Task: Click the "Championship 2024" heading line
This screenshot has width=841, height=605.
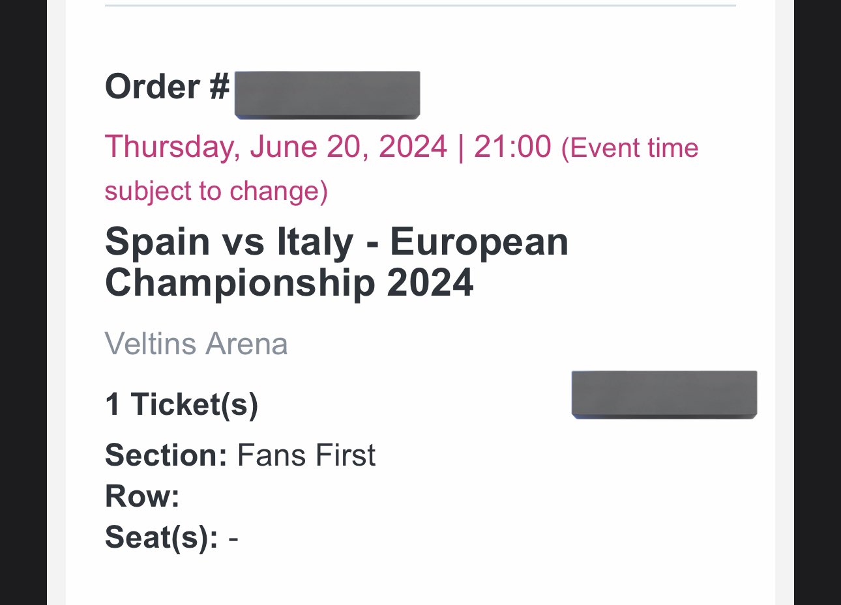Action: pyautogui.click(x=289, y=283)
